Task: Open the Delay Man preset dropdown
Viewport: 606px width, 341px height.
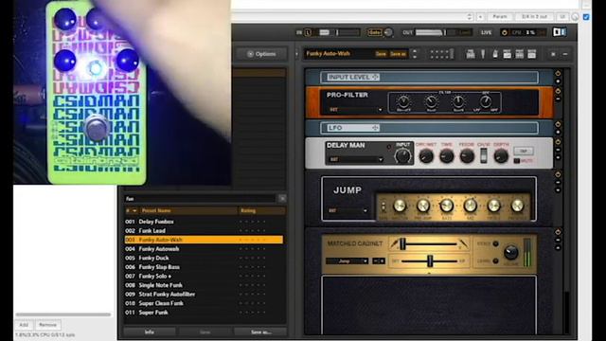Action: [x=355, y=159]
